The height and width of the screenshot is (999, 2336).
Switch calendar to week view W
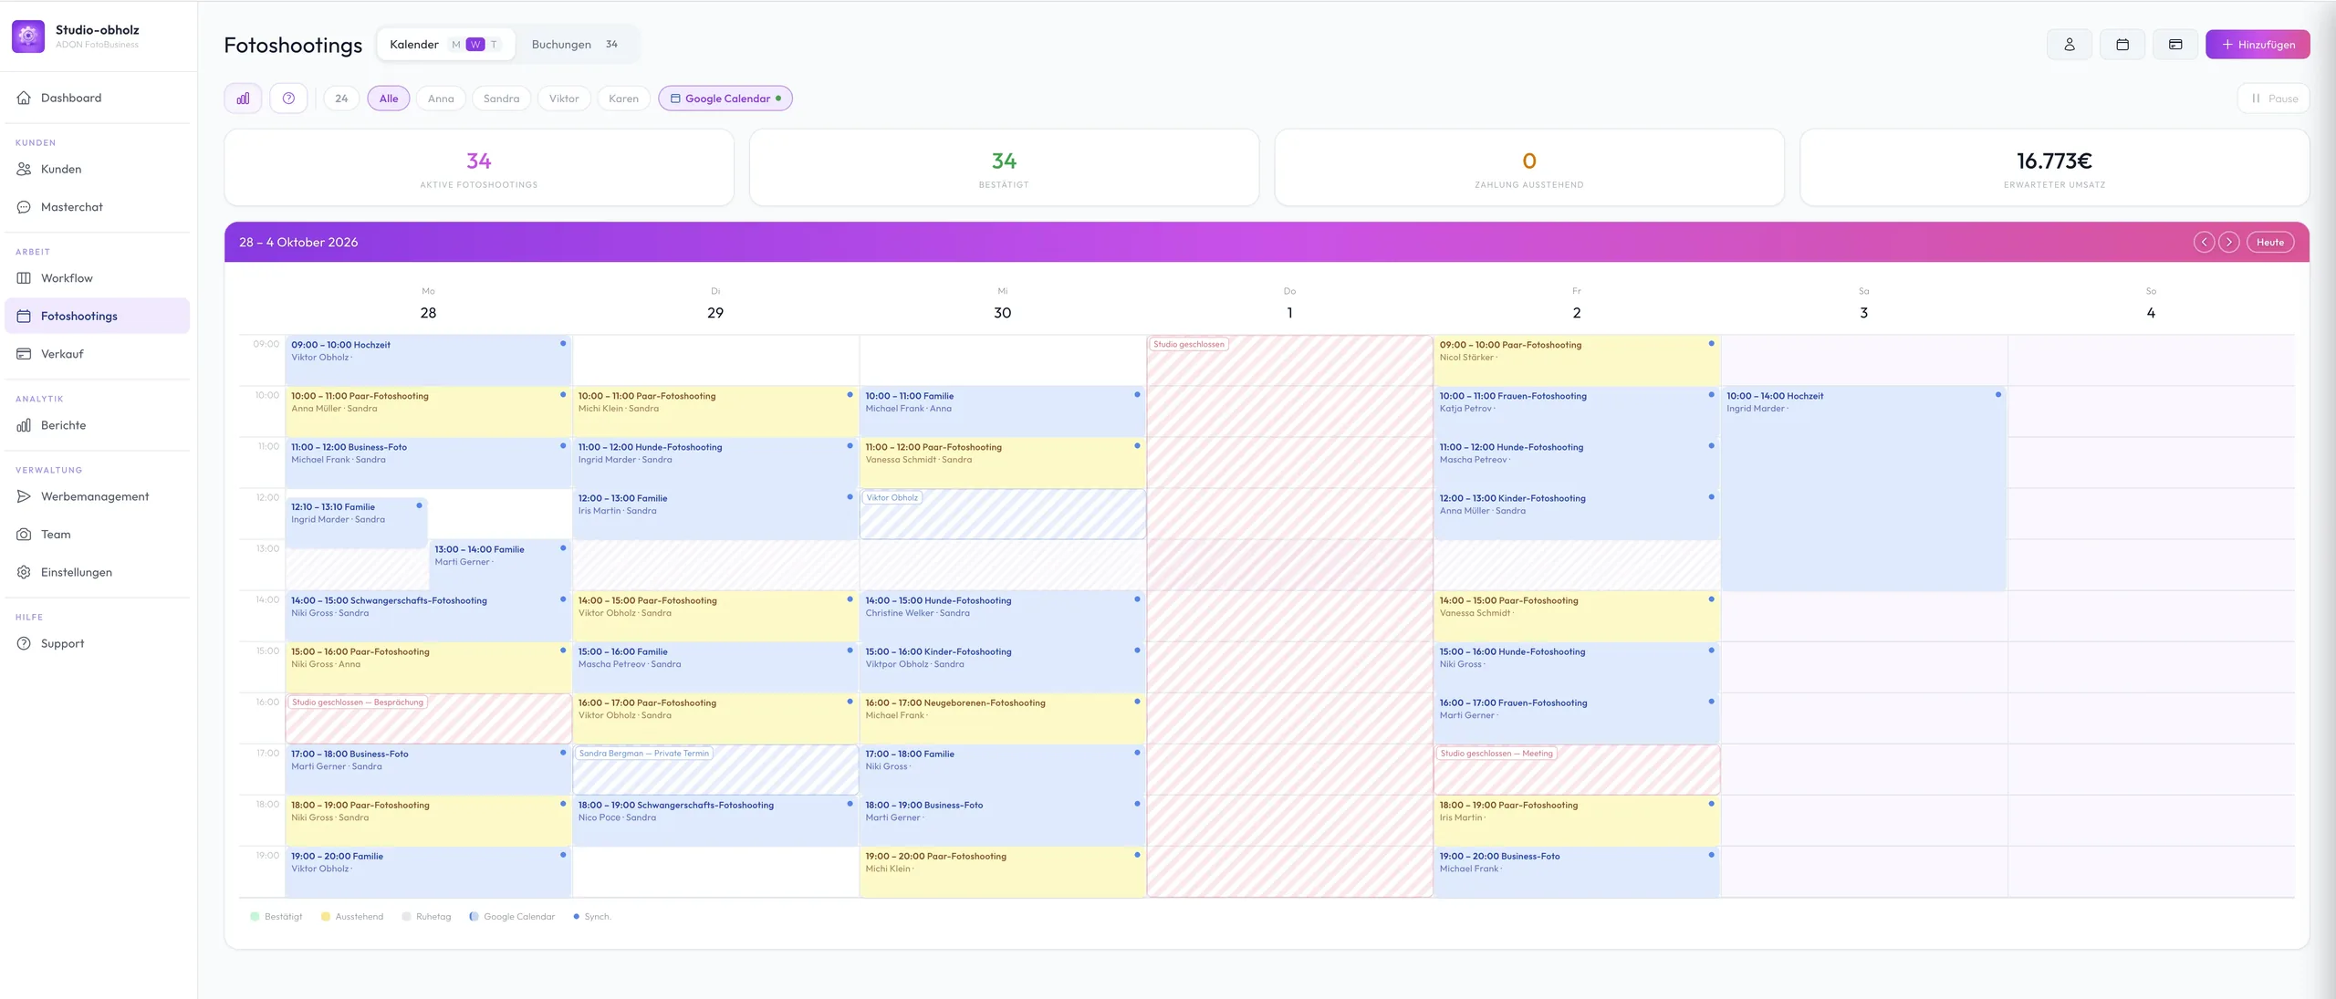click(x=475, y=45)
